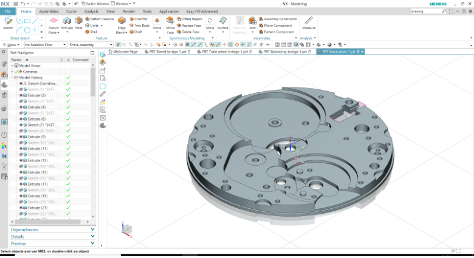Choose the Trim Body tool
The image size is (474, 258).
pyautogui.click(x=139, y=25)
